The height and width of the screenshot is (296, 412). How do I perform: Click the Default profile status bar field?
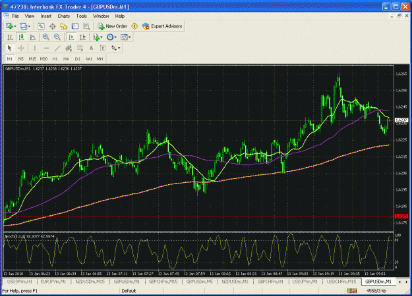[142, 291]
